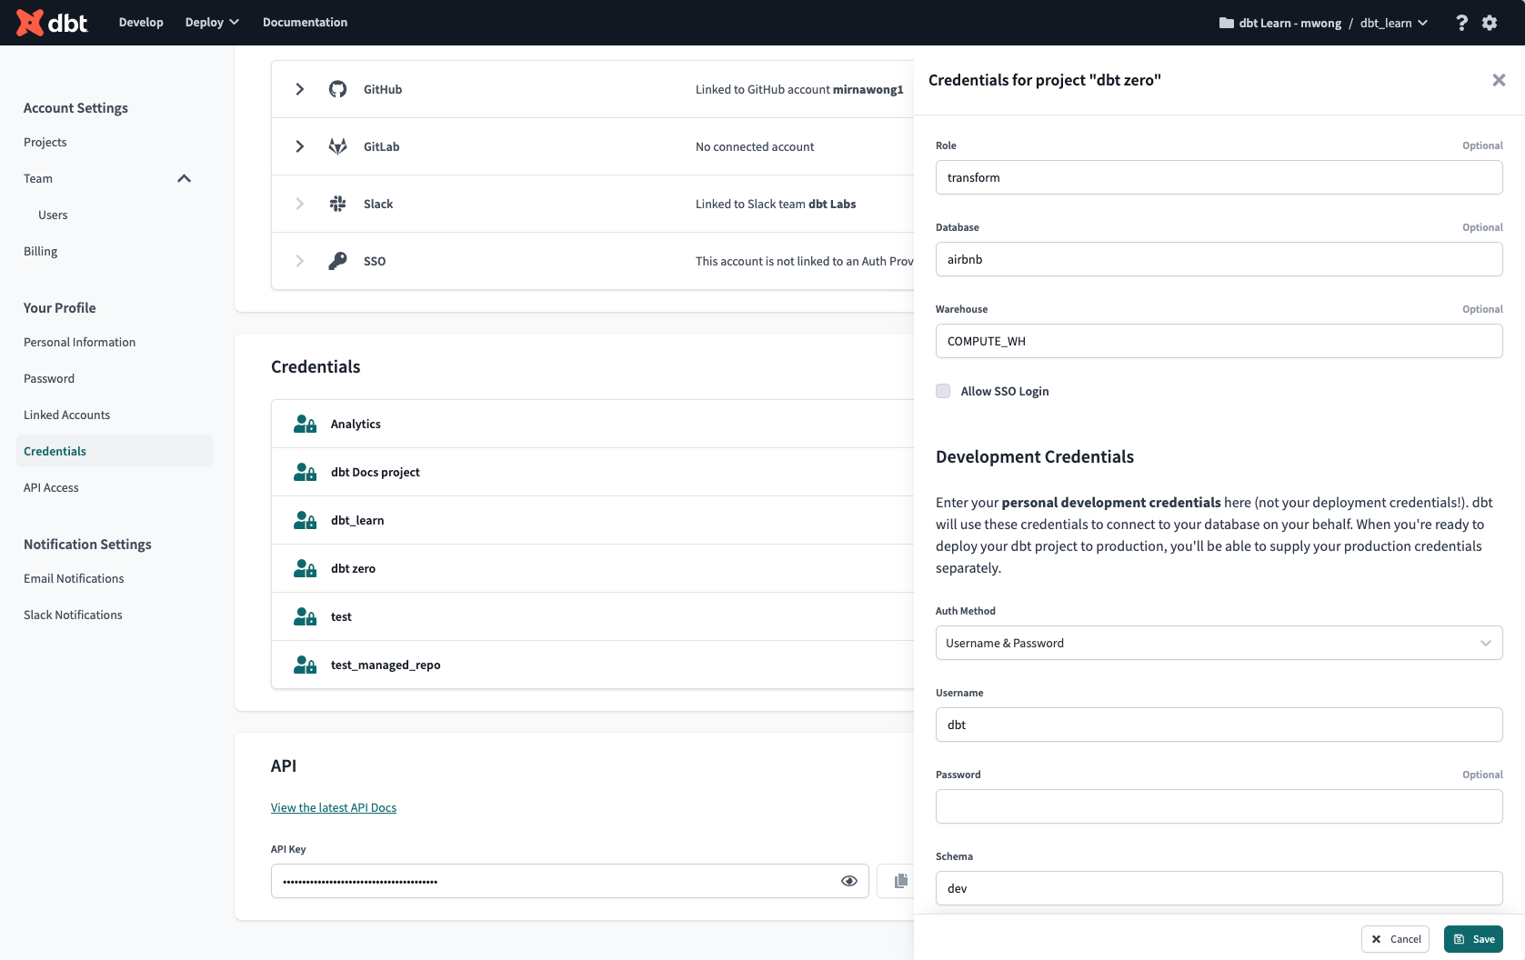
Task: Open the Documentation menu item
Action: click(x=305, y=22)
